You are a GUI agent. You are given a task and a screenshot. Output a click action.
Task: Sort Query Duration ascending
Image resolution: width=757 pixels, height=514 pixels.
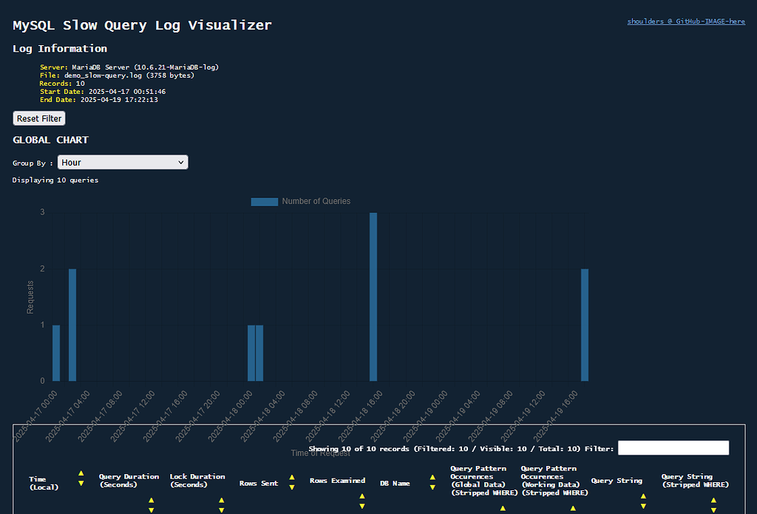[151, 498]
